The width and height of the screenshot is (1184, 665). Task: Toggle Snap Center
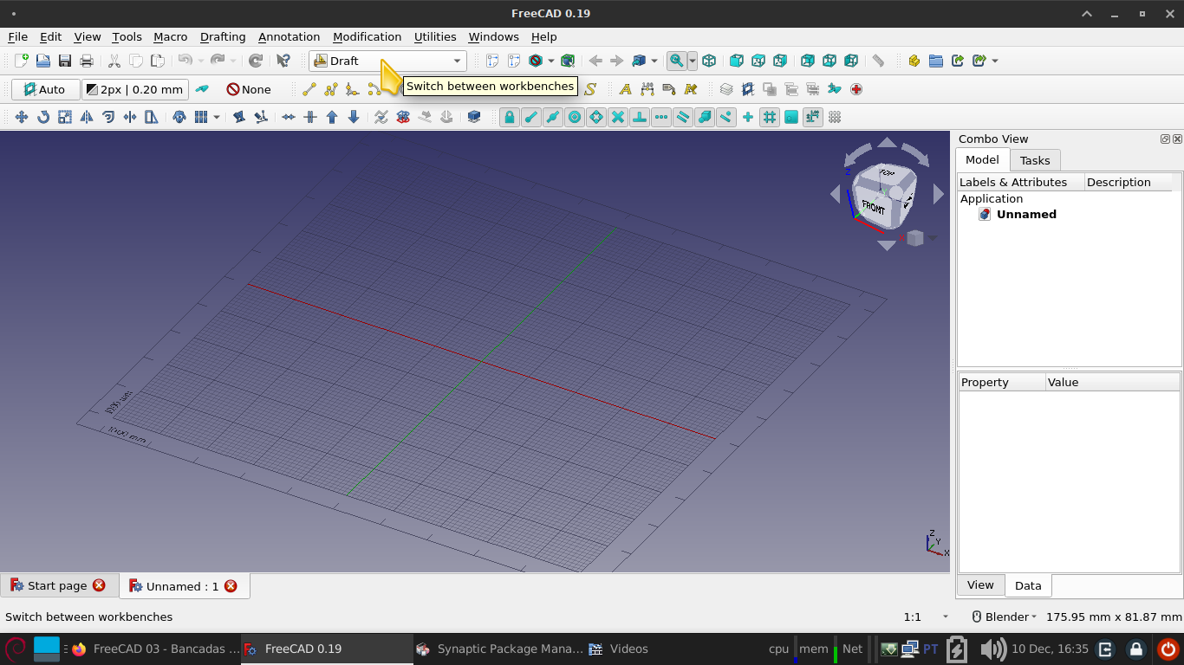click(575, 117)
